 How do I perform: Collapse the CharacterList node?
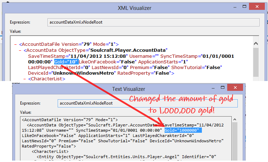tap(25, 79)
